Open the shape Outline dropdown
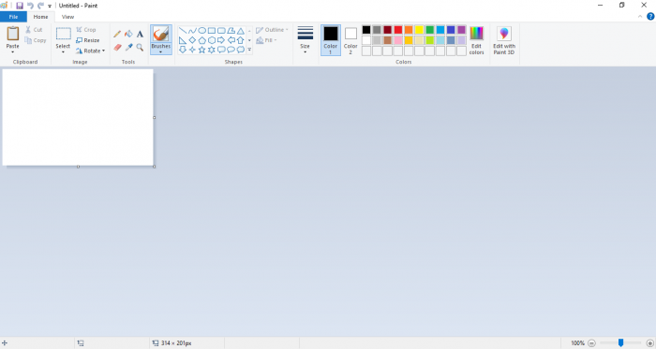Viewport: 656px width, 349px height. (272, 30)
